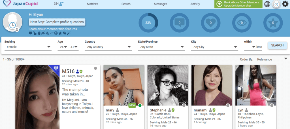The image size is (290, 129).
Task: Click the gray member icon next to Lyn
Action: tap(246, 110)
